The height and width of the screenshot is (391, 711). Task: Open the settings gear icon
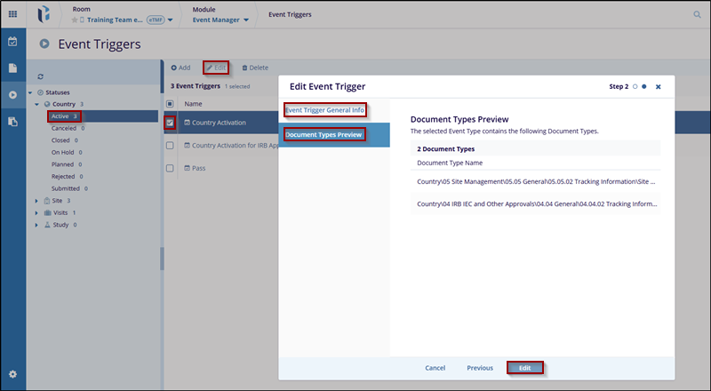pos(12,374)
